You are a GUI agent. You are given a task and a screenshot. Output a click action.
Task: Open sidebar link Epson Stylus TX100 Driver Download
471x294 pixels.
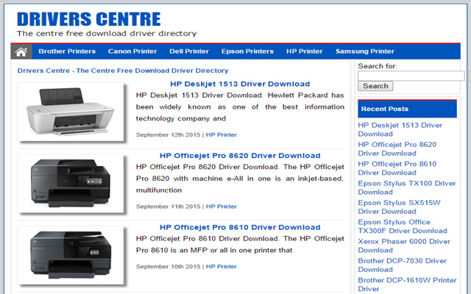coord(407,187)
